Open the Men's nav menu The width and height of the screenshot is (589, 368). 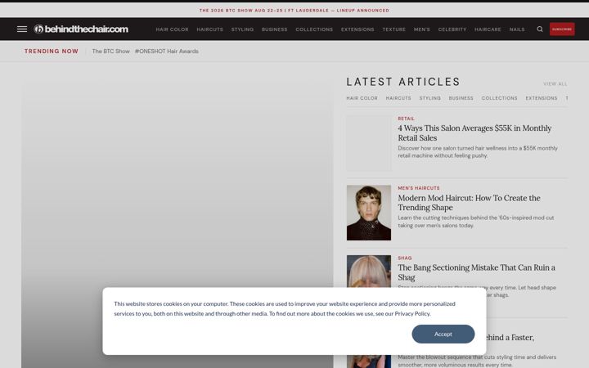[x=421, y=29]
